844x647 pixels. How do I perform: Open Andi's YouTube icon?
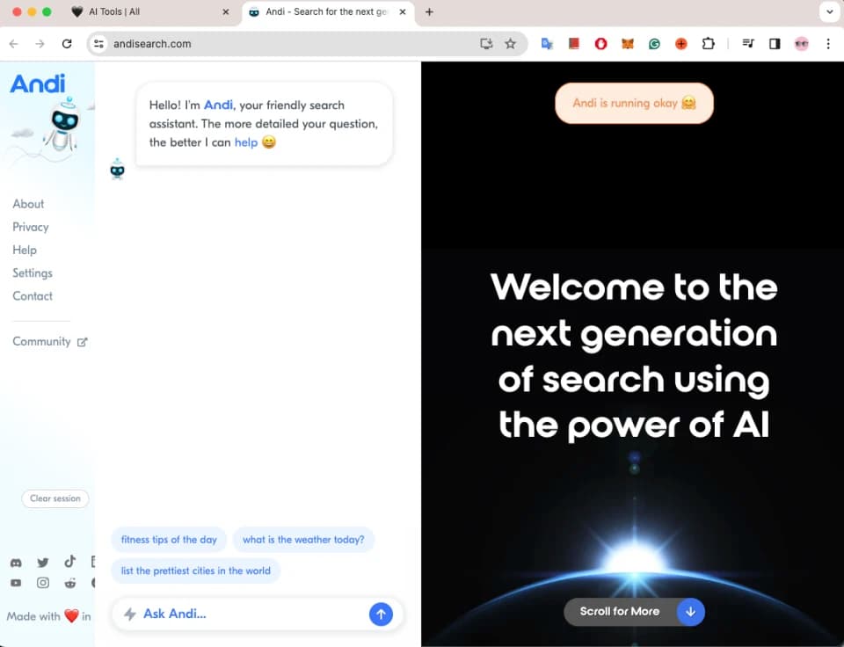(x=16, y=583)
